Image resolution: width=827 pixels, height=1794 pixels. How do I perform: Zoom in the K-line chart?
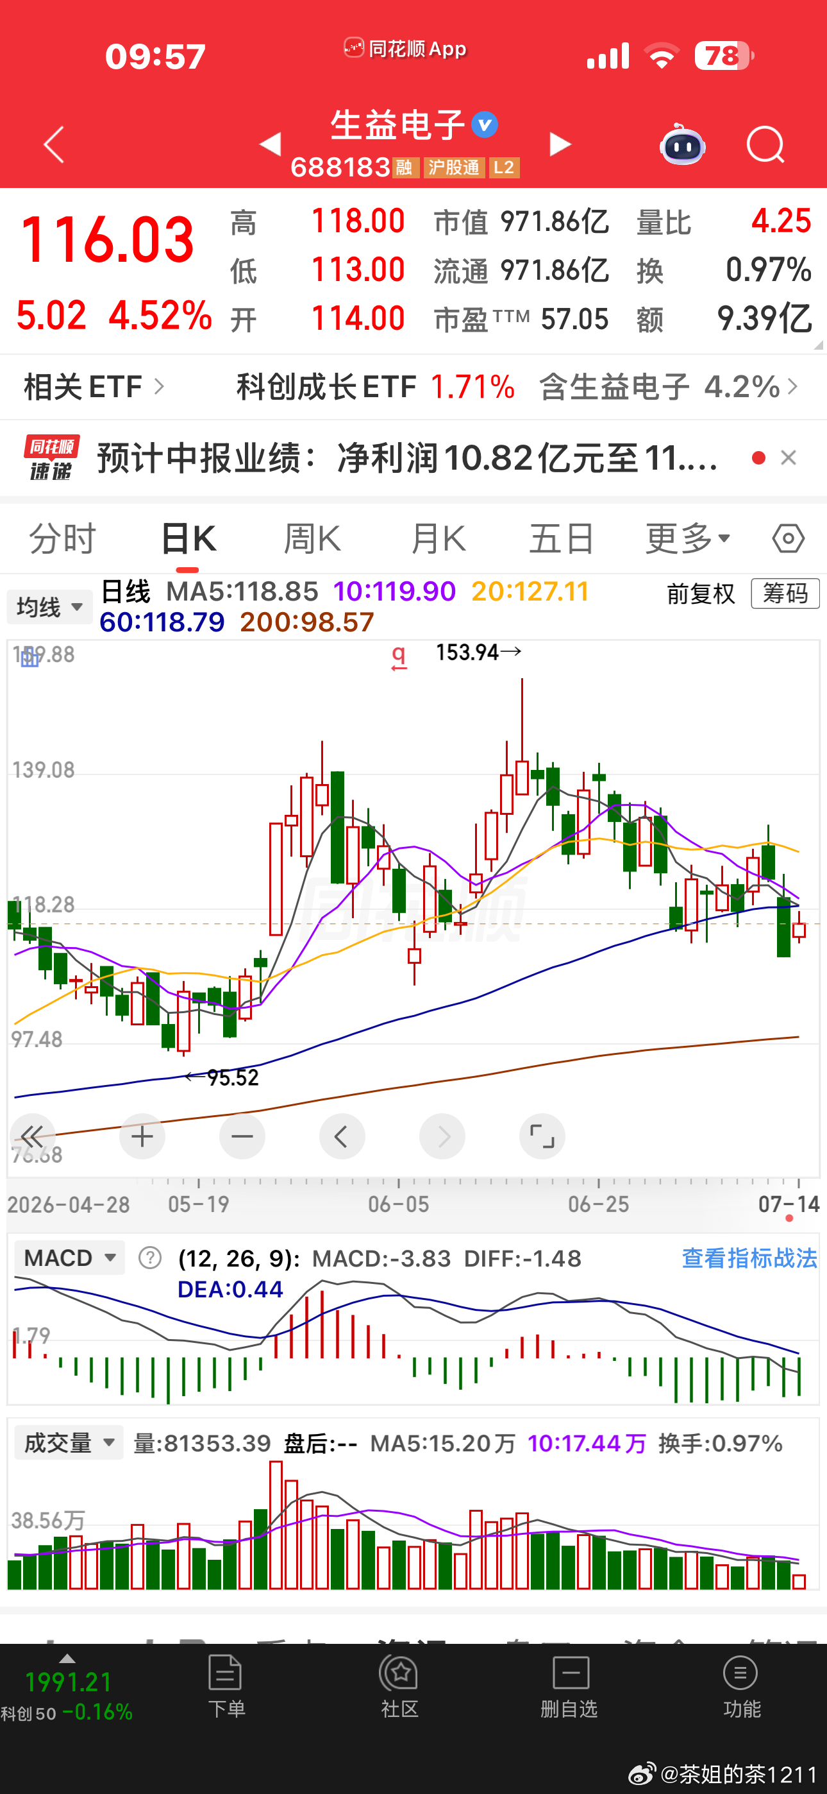pos(142,1136)
